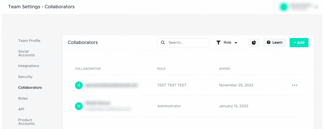Image resolution: width=324 pixels, height=129 pixels.
Task: Go to Product Accounts
Action: pyautogui.click(x=26, y=122)
